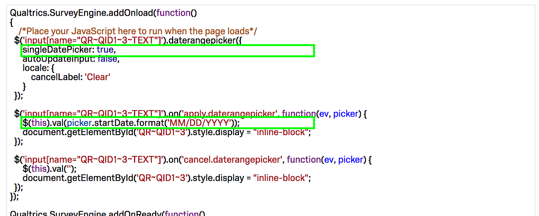This screenshot has height=216, width=539.
Task: Click the 'false' value of autoUpdateInput
Action: pos(107,59)
